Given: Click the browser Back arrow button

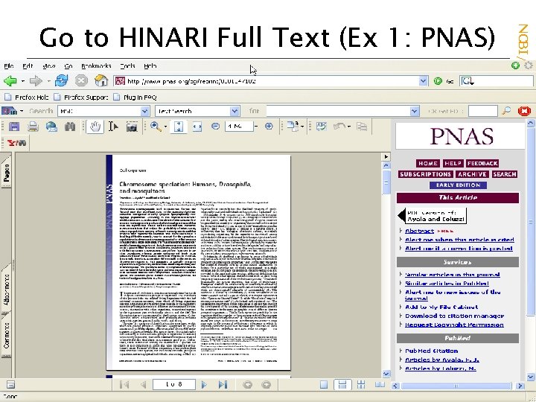Looking at the screenshot, I should pyautogui.click(x=10, y=81).
